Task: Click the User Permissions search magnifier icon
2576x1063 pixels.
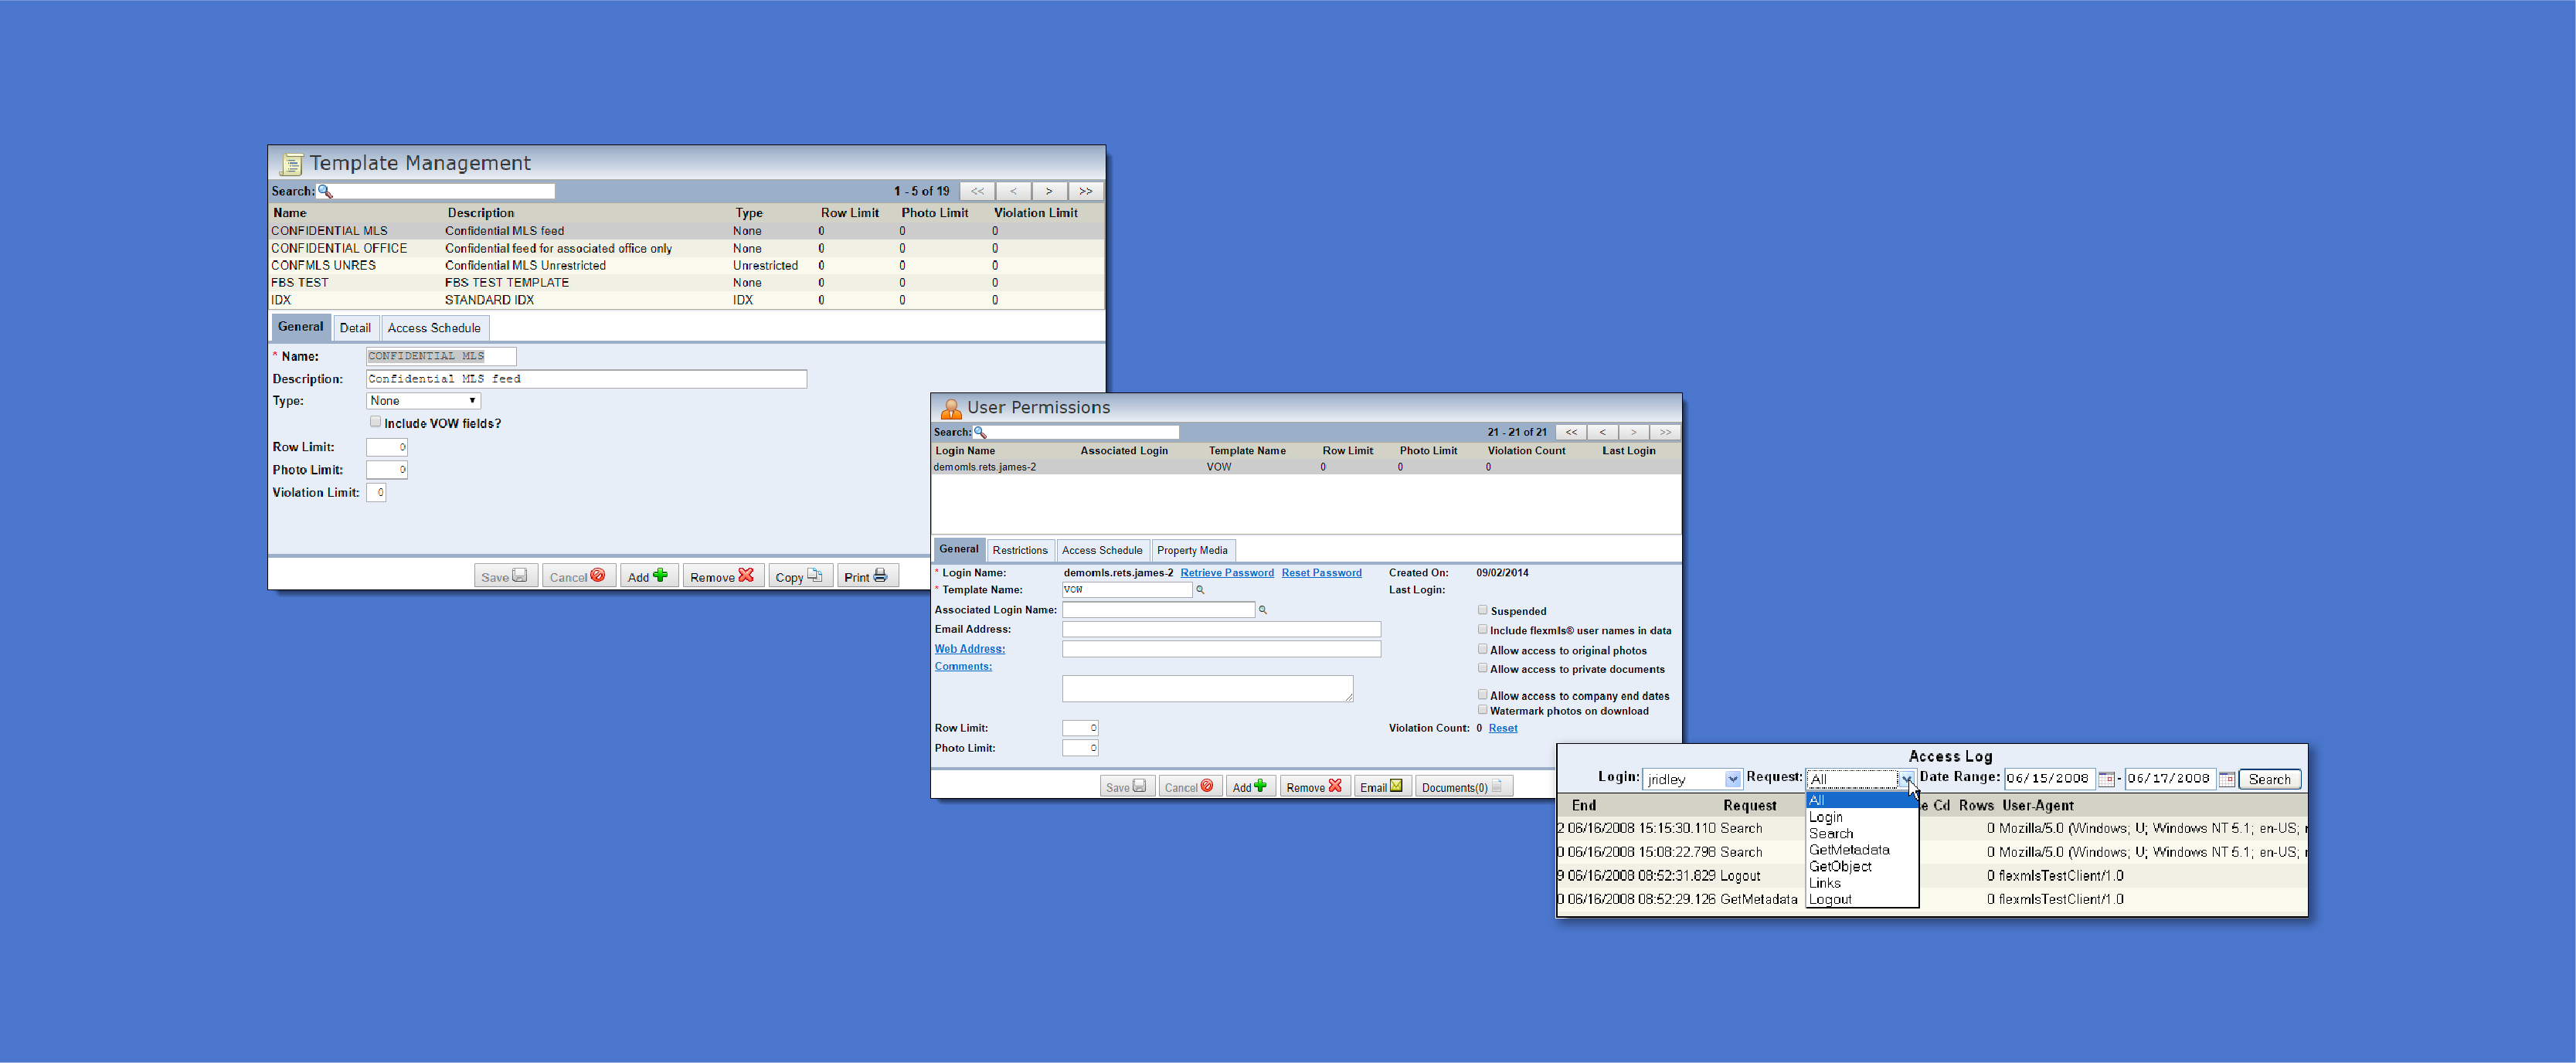Action: [980, 432]
